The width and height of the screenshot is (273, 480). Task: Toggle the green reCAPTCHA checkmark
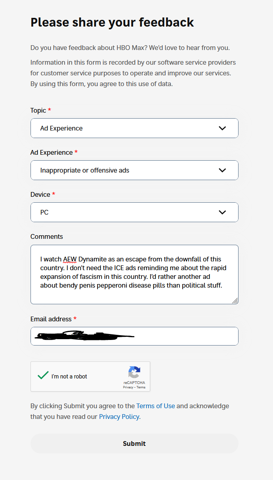tap(43, 375)
